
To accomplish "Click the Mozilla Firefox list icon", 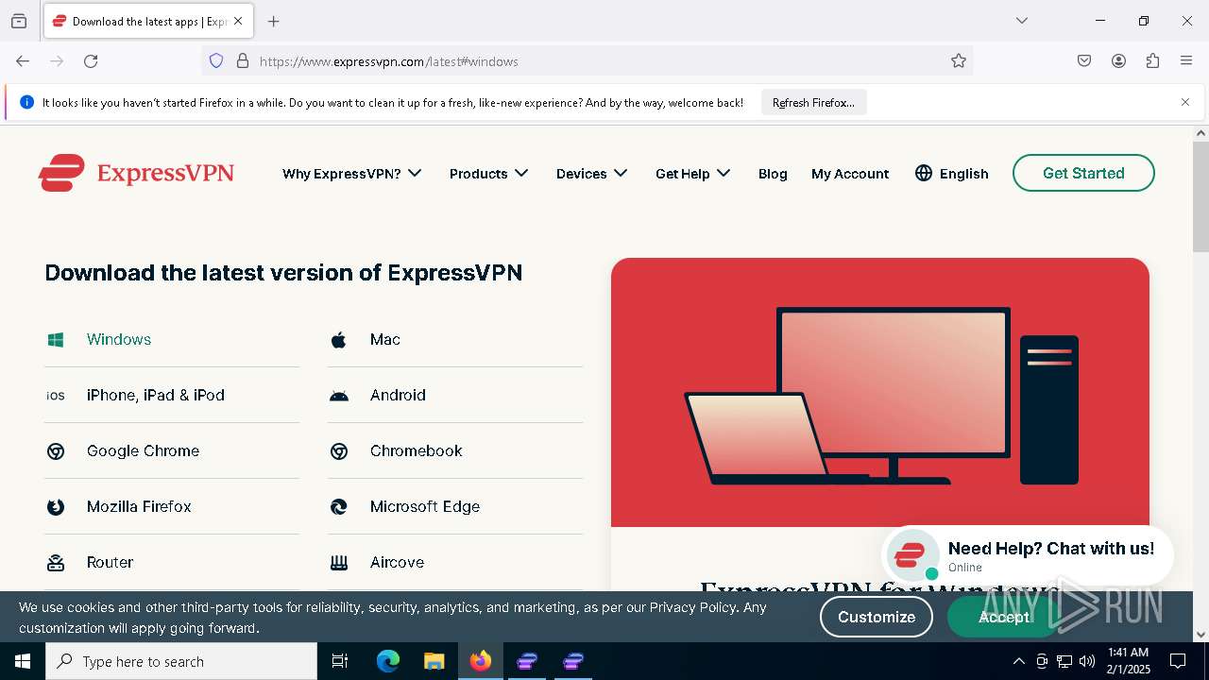I will [56, 507].
